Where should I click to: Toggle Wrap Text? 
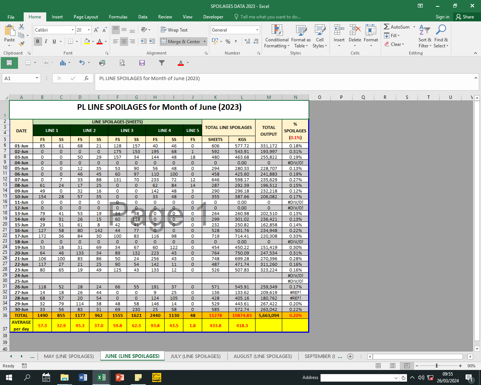pos(174,30)
